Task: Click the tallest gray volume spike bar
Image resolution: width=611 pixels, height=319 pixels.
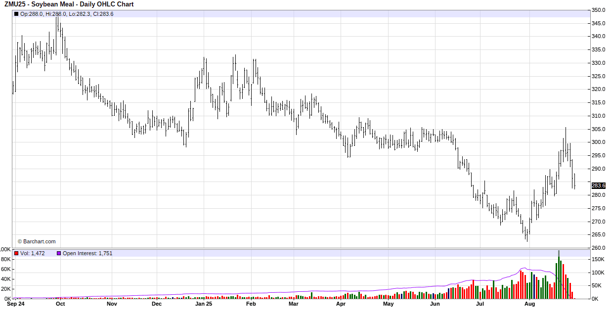Action: 559,274
